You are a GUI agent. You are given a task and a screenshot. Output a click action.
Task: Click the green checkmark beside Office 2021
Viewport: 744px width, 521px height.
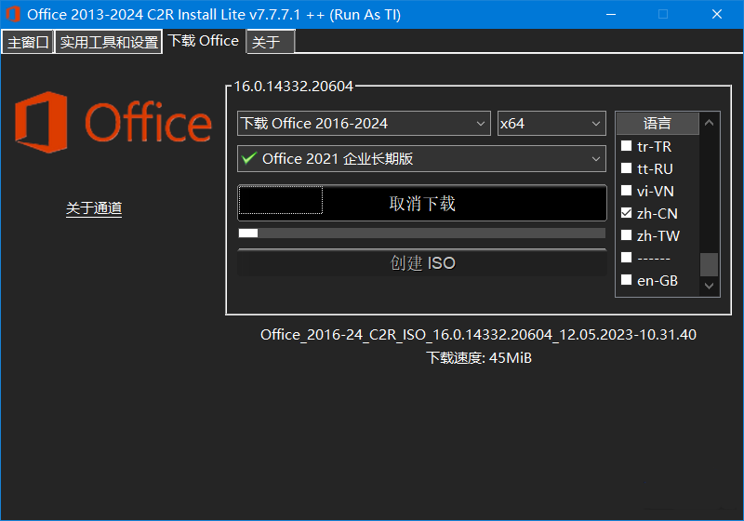pyautogui.click(x=248, y=159)
